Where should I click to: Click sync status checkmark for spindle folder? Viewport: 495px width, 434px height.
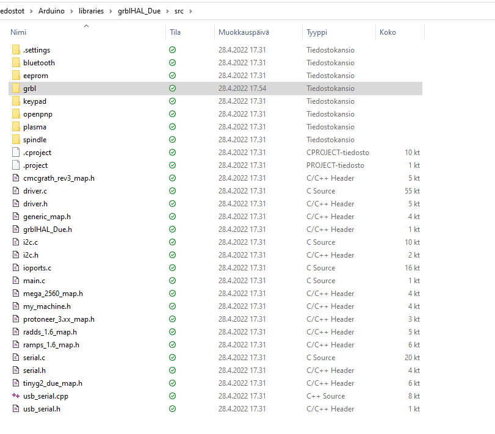172,140
